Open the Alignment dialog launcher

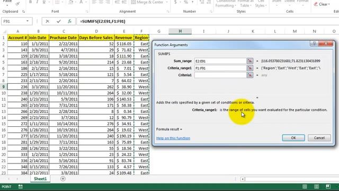[x=168, y=12]
